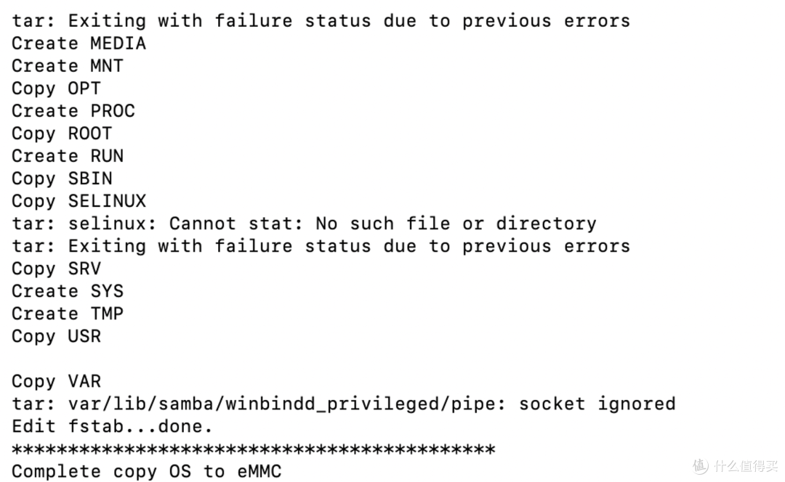Screen dimensions: 785x482
Task: Click the 'Create PROC' output line
Action: 73,111
